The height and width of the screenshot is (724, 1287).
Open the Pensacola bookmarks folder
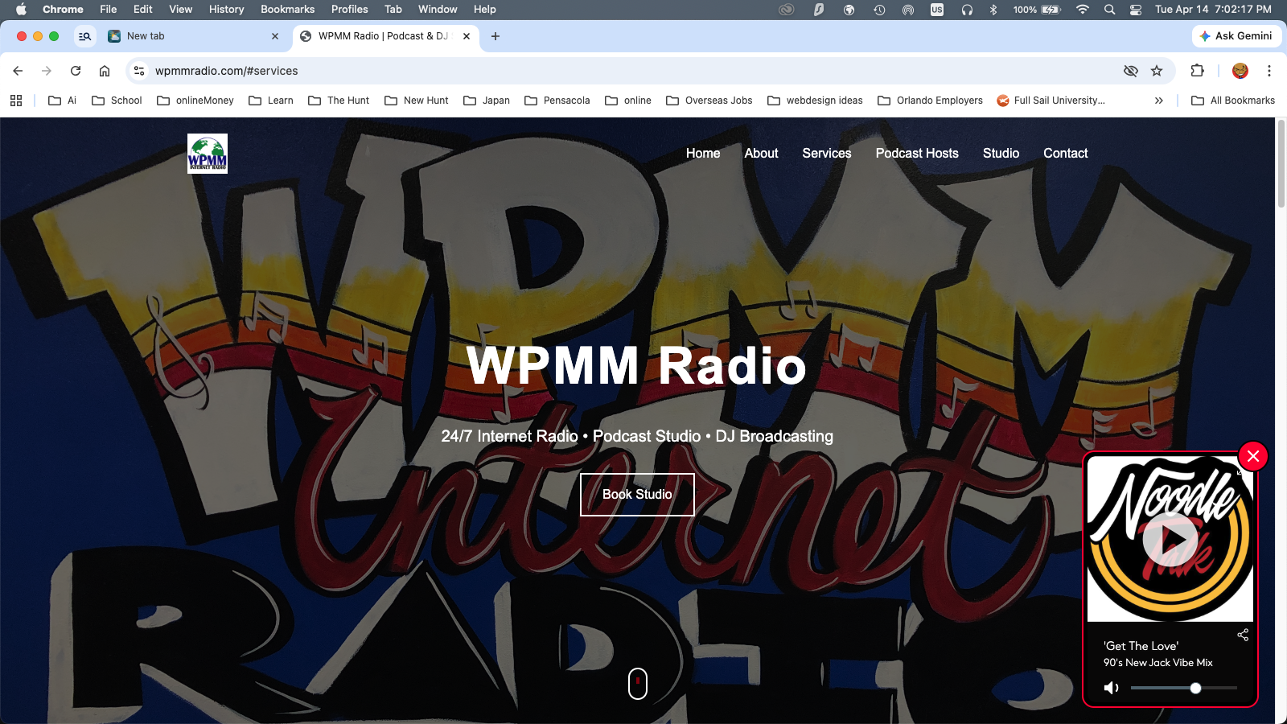click(557, 101)
